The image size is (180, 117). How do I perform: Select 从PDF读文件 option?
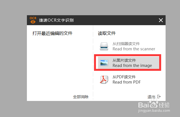[x=127, y=79]
